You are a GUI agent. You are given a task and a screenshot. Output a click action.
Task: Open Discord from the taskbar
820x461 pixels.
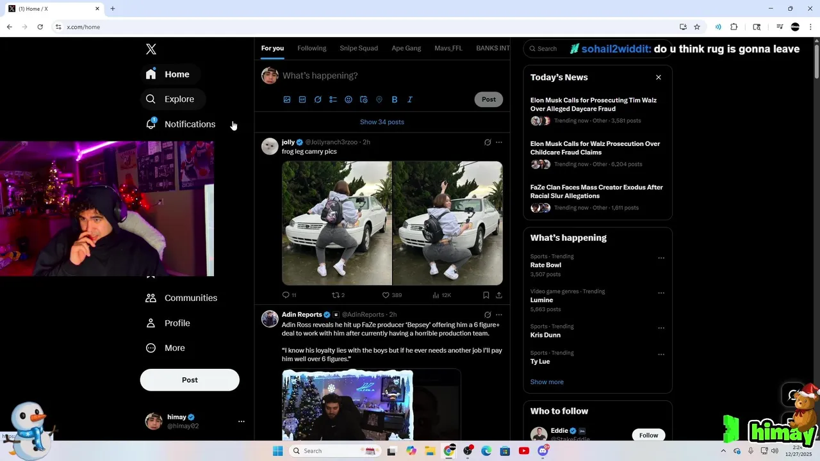(543, 451)
